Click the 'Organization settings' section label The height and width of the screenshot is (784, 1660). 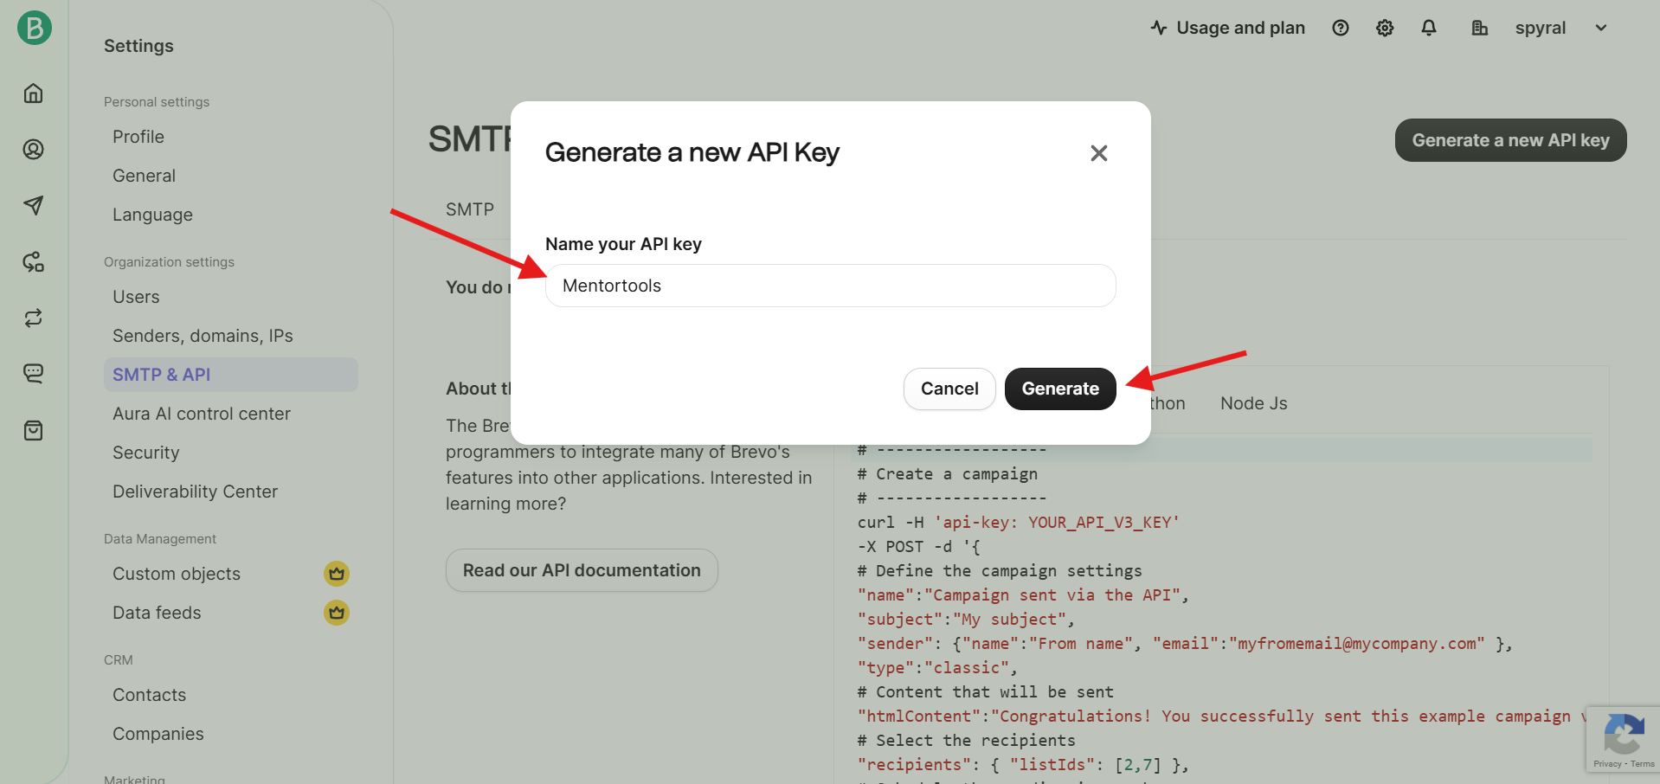[169, 262]
